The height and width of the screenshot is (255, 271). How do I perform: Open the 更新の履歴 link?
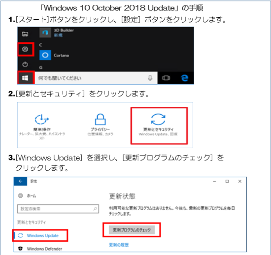coord(119,245)
